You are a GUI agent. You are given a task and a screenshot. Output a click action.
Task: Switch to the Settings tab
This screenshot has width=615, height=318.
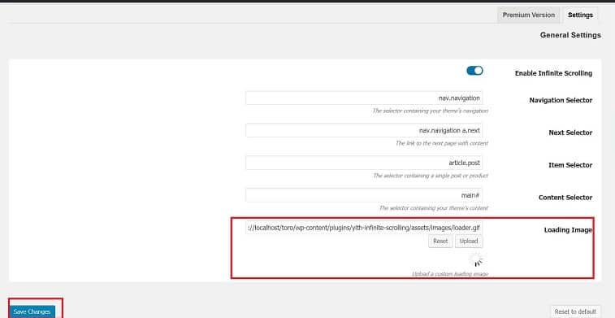pos(580,15)
